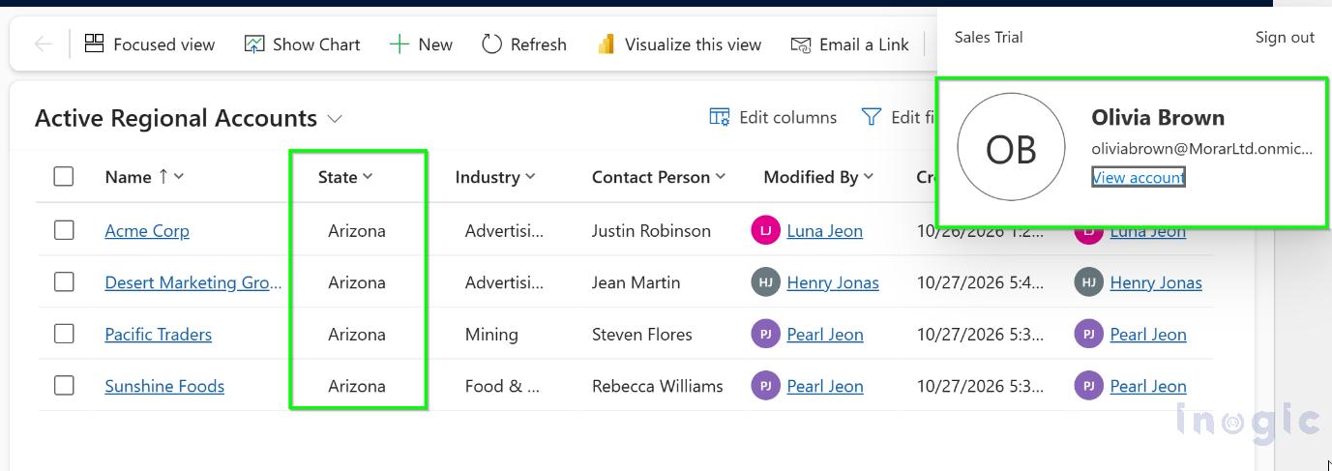Image resolution: width=1332 pixels, height=471 pixels.
Task: Click contact Justin Robinson cell
Action: 651,231
